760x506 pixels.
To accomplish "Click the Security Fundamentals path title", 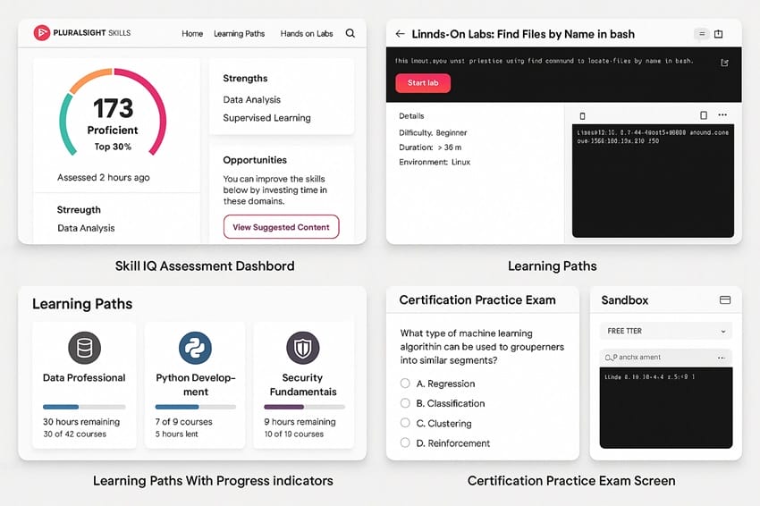I will (303, 384).
